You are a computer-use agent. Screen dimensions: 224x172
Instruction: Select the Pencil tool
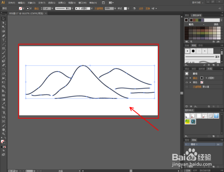click(x=4, y=57)
